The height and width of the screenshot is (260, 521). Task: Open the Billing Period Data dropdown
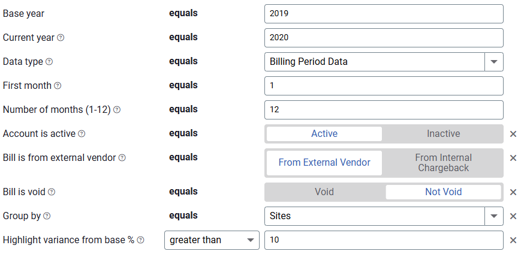point(494,62)
